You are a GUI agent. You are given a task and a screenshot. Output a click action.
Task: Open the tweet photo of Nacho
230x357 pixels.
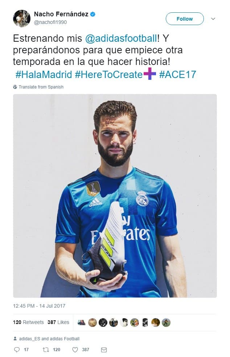pos(115,196)
